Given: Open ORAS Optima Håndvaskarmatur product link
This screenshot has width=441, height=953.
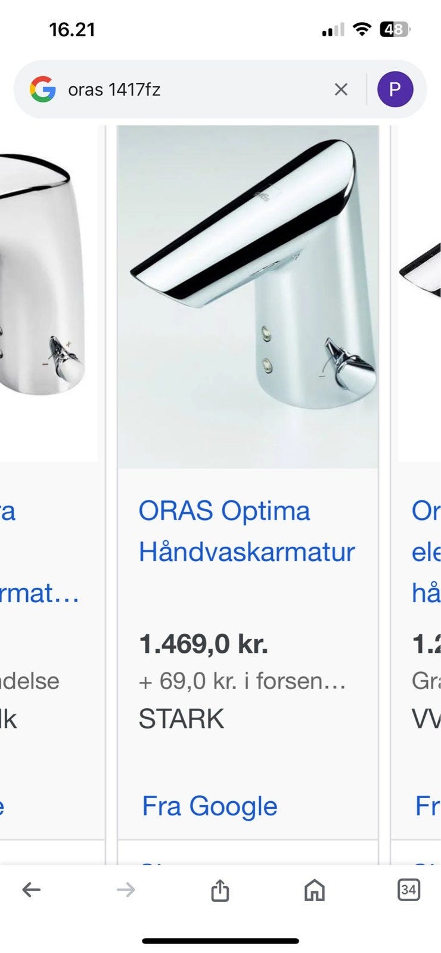Looking at the screenshot, I should [x=247, y=531].
